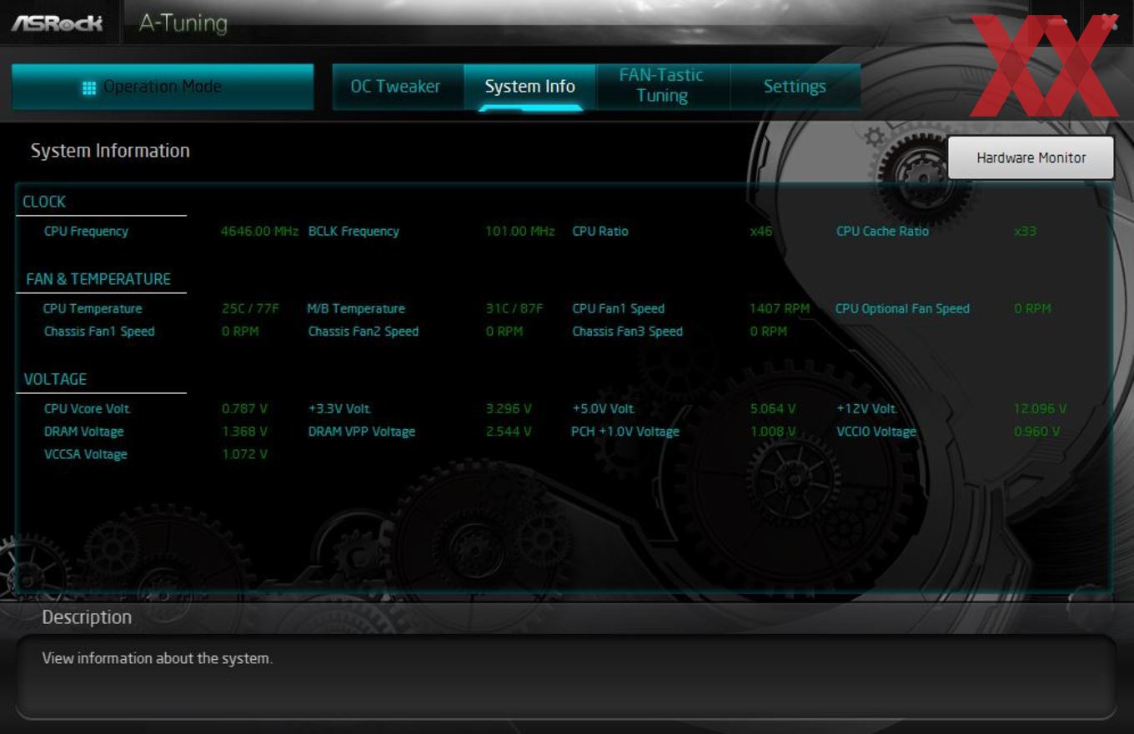Click the Description panel heading

tap(87, 617)
